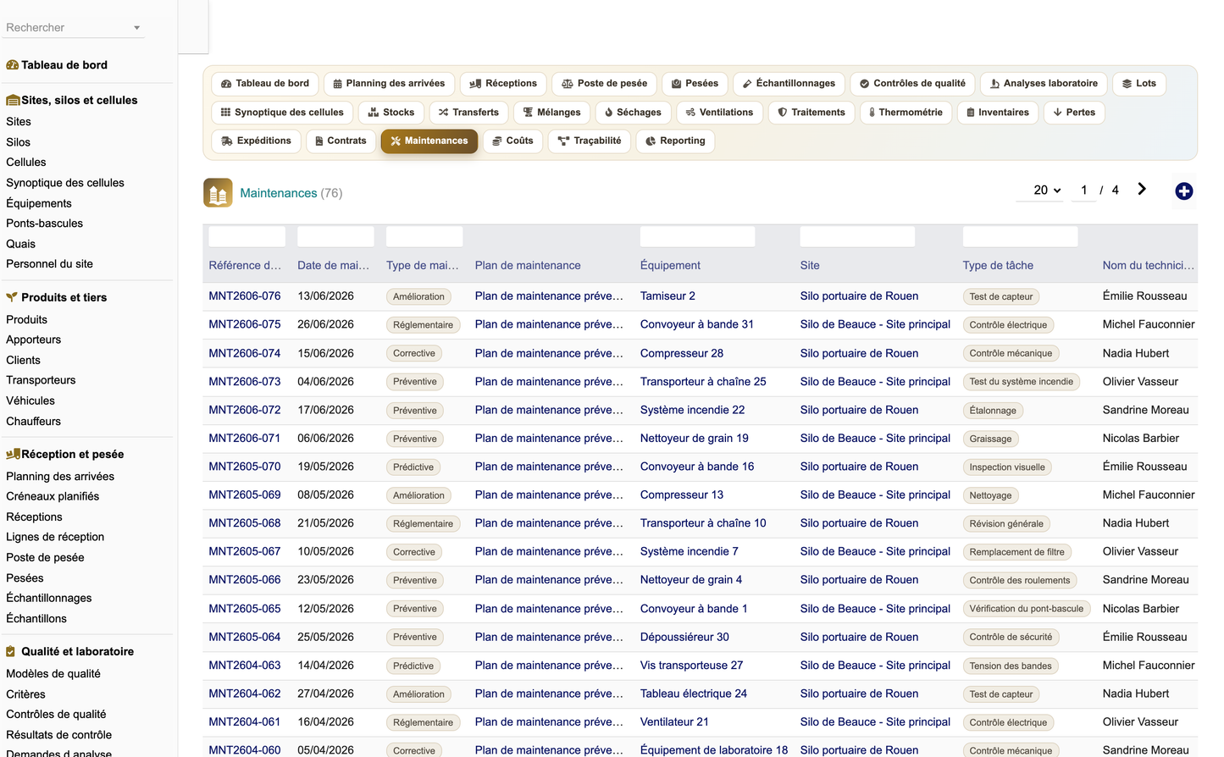The width and height of the screenshot is (1224, 757).
Task: Click the Sites, silos et cellules section icon
Action: 13,100
